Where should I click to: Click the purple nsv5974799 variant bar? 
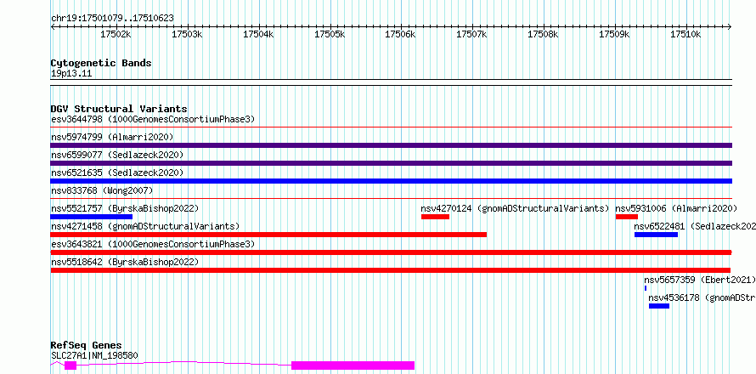(392, 145)
